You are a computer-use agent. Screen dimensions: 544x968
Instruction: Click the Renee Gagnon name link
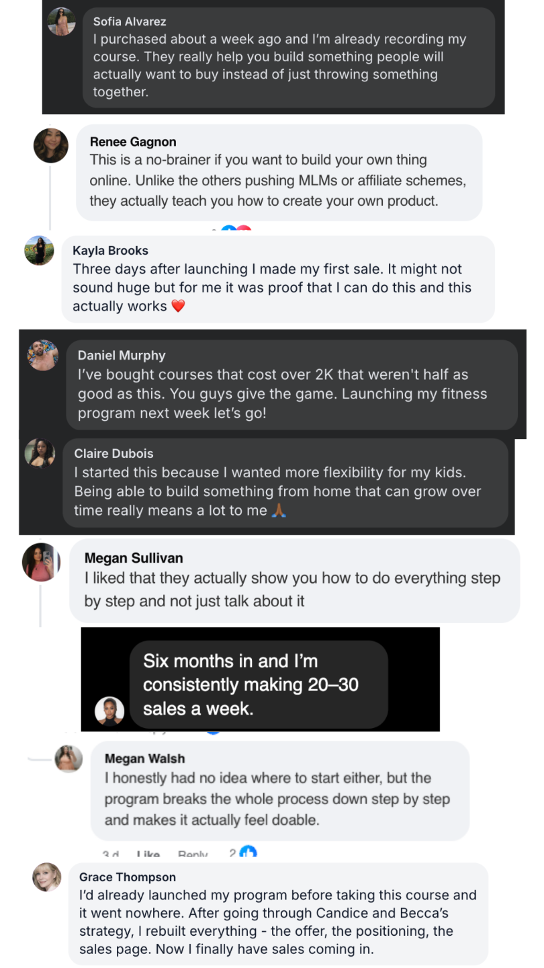point(133,142)
